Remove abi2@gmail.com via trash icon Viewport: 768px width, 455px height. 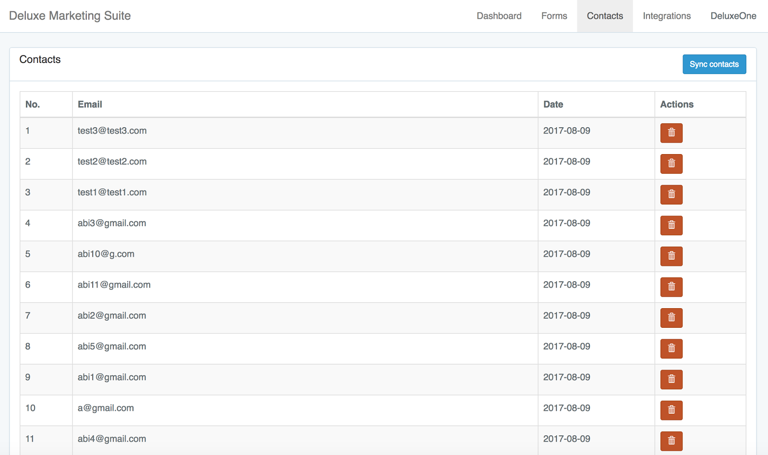pyautogui.click(x=671, y=318)
